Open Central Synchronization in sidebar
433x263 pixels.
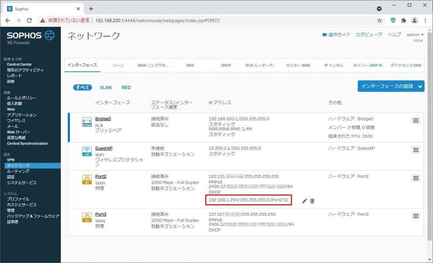tap(27, 144)
